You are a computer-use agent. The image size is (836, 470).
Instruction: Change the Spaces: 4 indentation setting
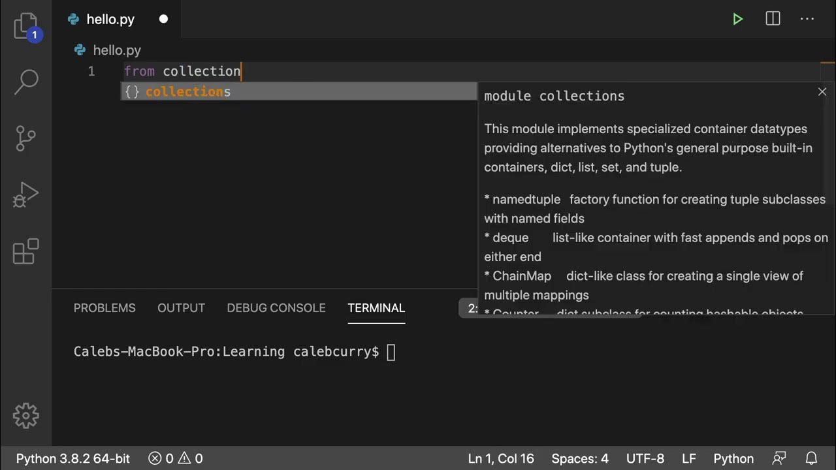pos(580,458)
